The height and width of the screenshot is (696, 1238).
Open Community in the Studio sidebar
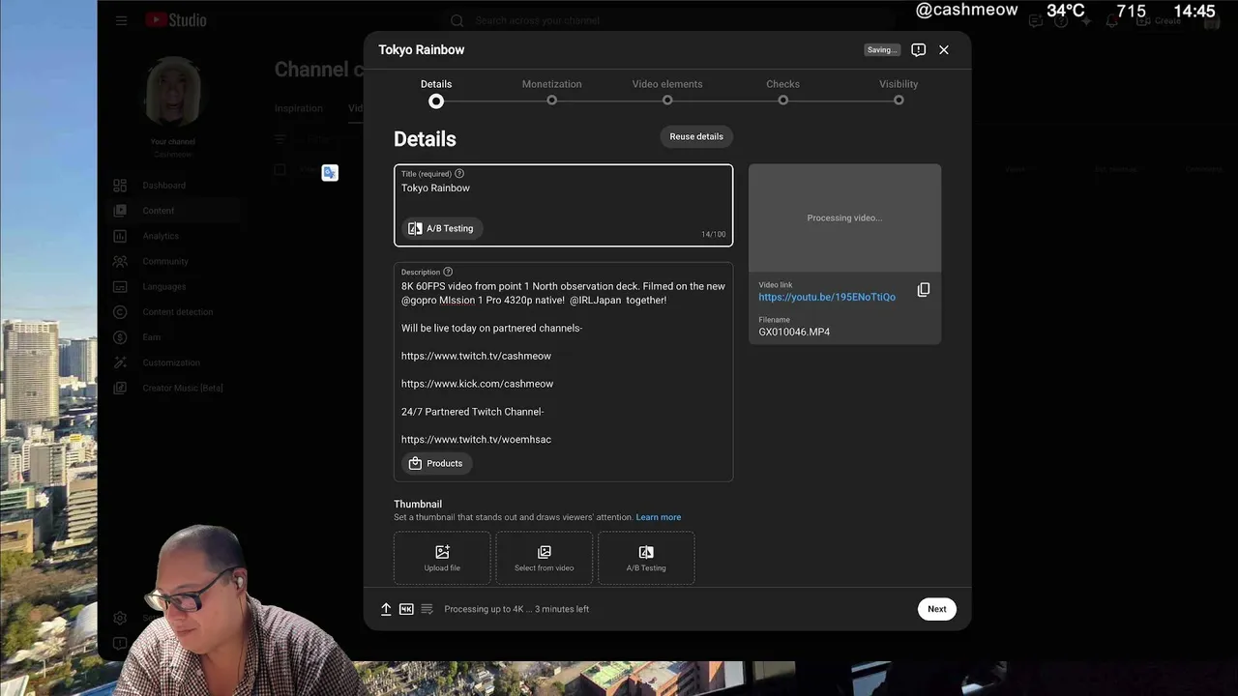(x=165, y=261)
